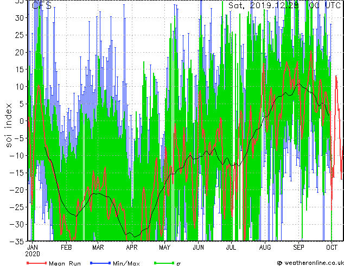Screen dimensions: 344x266
Task: Click the 5 y-axis value
Action: click(21, 104)
